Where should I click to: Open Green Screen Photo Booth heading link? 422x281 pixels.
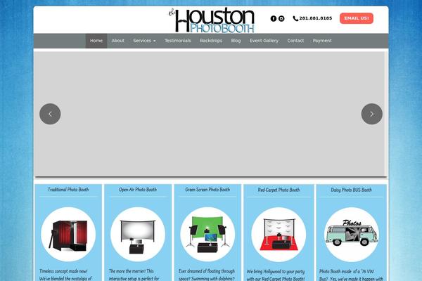207,190
